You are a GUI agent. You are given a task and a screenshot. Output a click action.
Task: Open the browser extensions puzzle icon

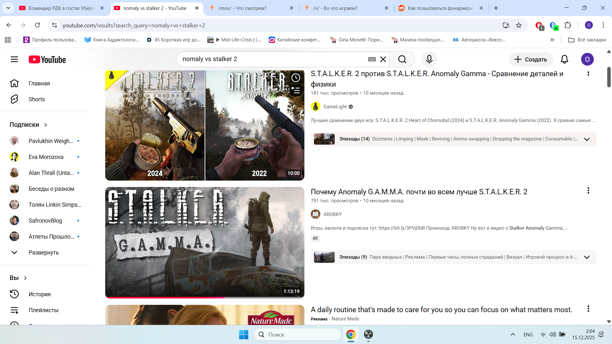[x=568, y=25]
